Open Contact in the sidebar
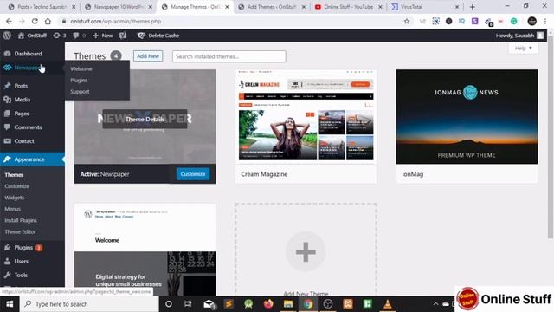The width and height of the screenshot is (554, 312). pyautogui.click(x=24, y=141)
